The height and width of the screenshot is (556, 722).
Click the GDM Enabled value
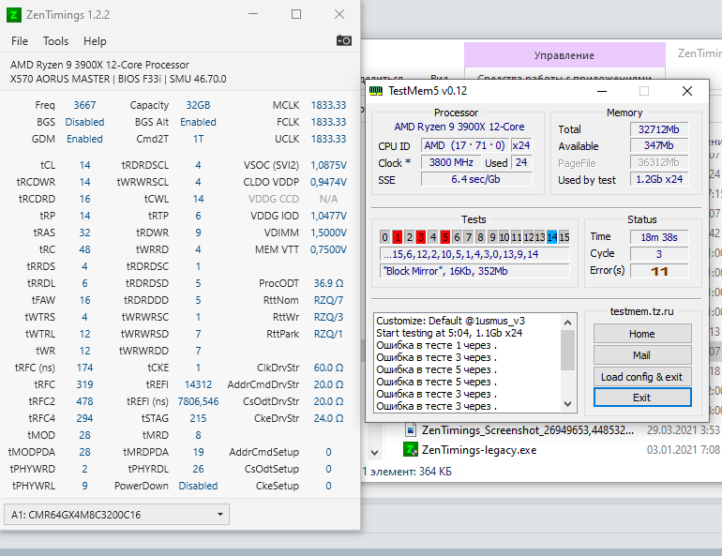pyautogui.click(x=84, y=139)
